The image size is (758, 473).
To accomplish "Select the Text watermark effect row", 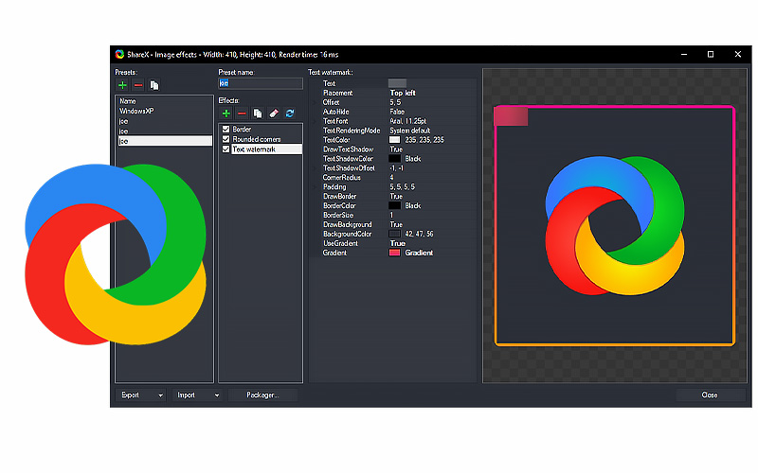I will coord(267,149).
